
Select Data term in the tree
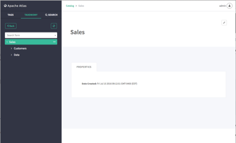tap(17, 55)
